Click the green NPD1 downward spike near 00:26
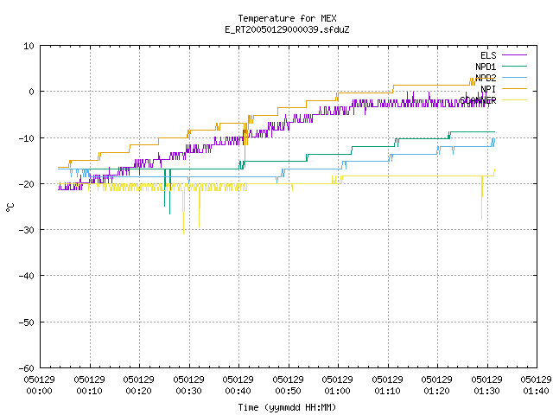 (169, 192)
